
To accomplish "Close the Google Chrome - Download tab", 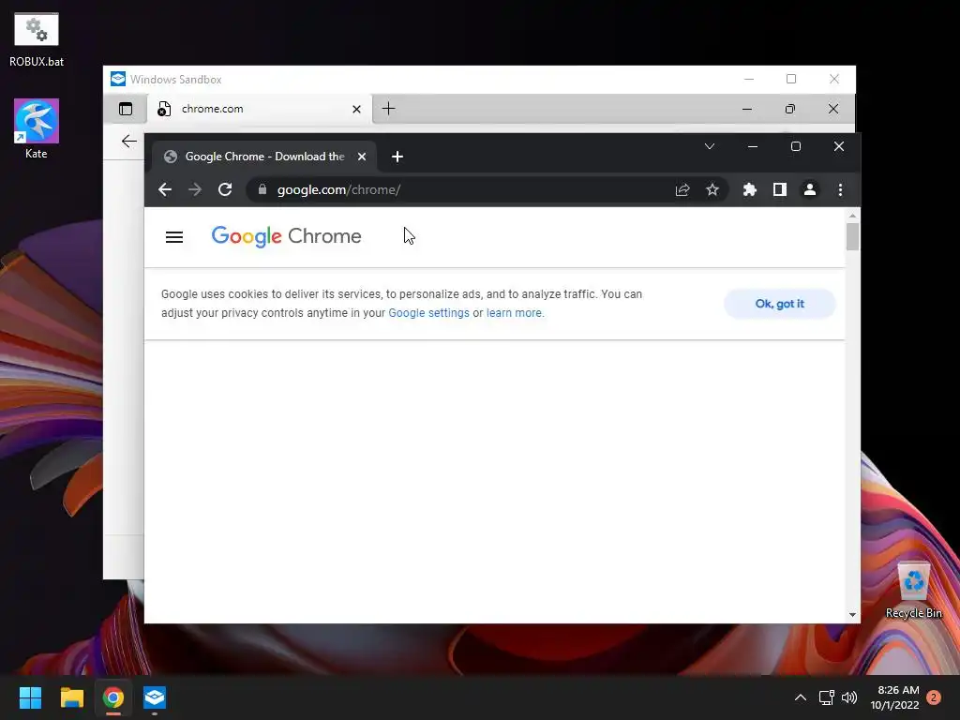I will click(362, 157).
